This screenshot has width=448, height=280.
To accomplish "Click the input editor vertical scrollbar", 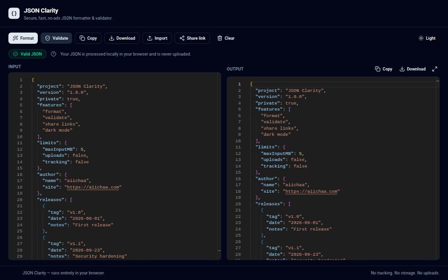I will [219, 166].
